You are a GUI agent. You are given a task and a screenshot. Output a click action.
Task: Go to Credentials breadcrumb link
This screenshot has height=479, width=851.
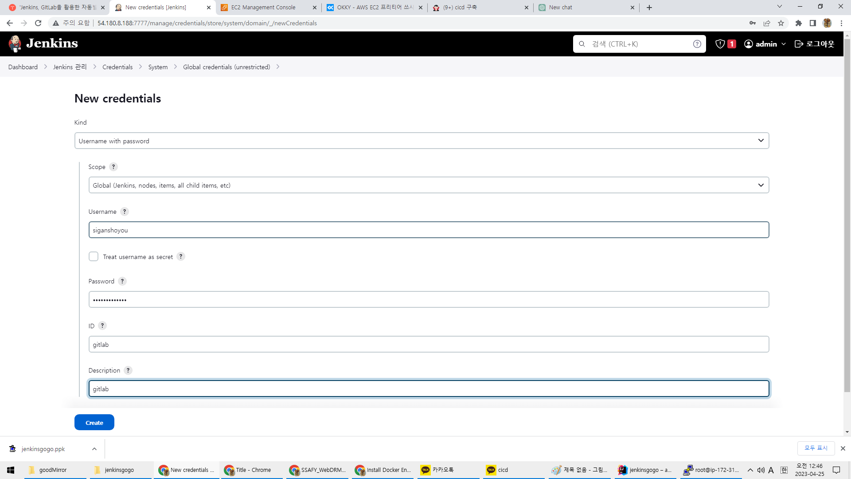point(117,67)
